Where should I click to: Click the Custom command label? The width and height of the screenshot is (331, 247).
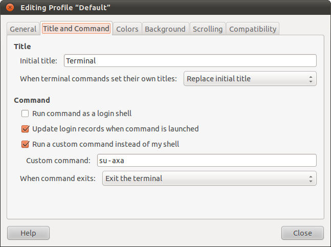click(58, 161)
